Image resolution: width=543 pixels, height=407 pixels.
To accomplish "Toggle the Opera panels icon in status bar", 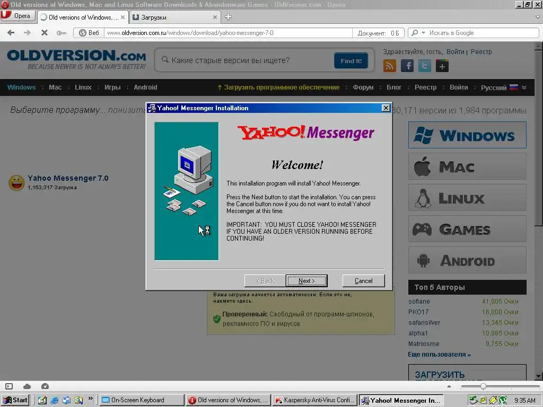I will pos(10,386).
